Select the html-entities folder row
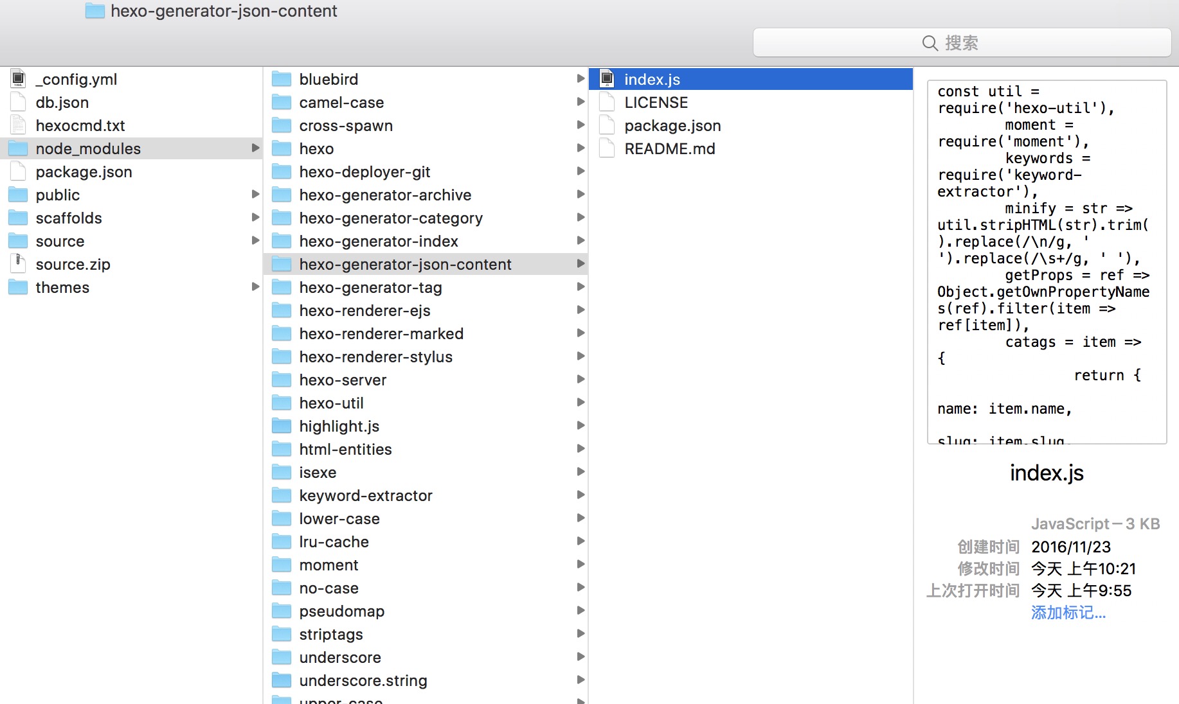This screenshot has width=1179, height=704. click(x=426, y=449)
